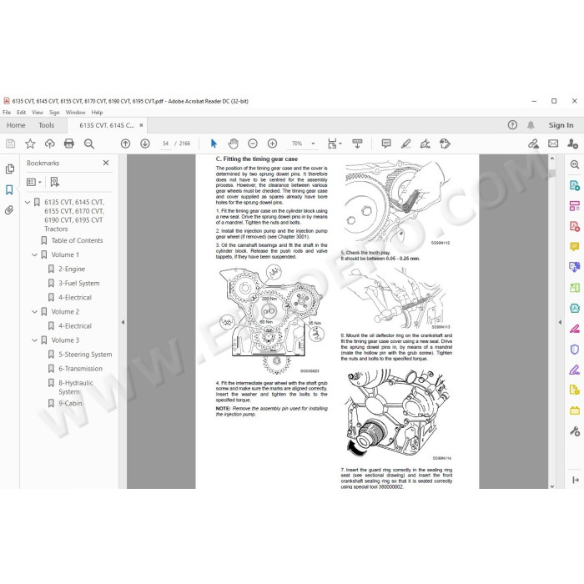Zoom out with minus icon
Viewport: 584px width, 584px height.
click(x=253, y=143)
